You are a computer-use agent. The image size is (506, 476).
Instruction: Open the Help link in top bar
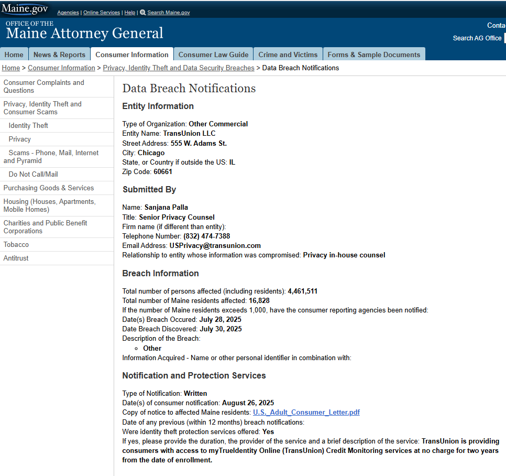(x=130, y=12)
